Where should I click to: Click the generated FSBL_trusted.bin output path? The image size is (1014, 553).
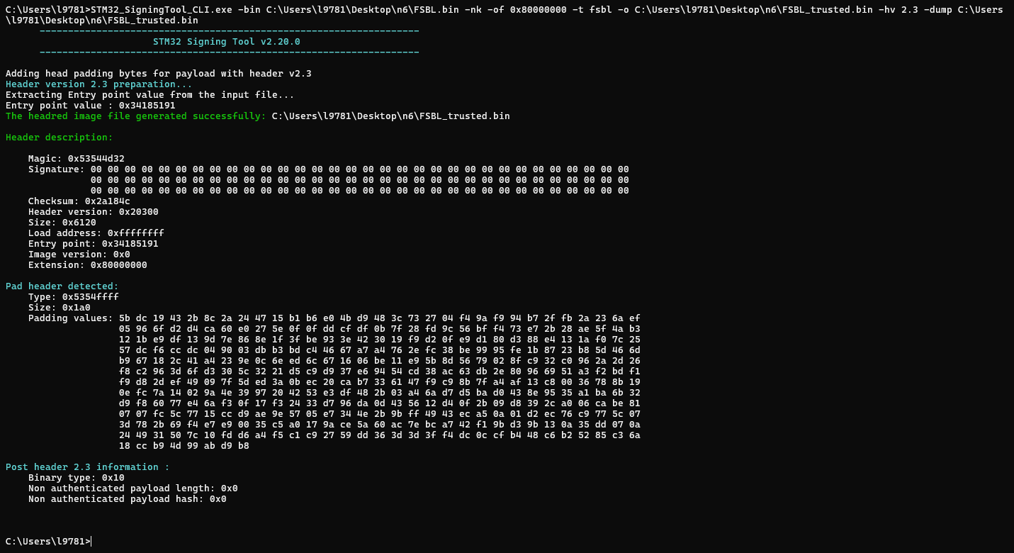click(390, 116)
